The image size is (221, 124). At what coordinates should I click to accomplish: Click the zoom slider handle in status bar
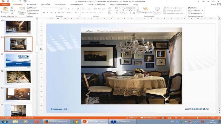pyautogui.click(x=197, y=118)
